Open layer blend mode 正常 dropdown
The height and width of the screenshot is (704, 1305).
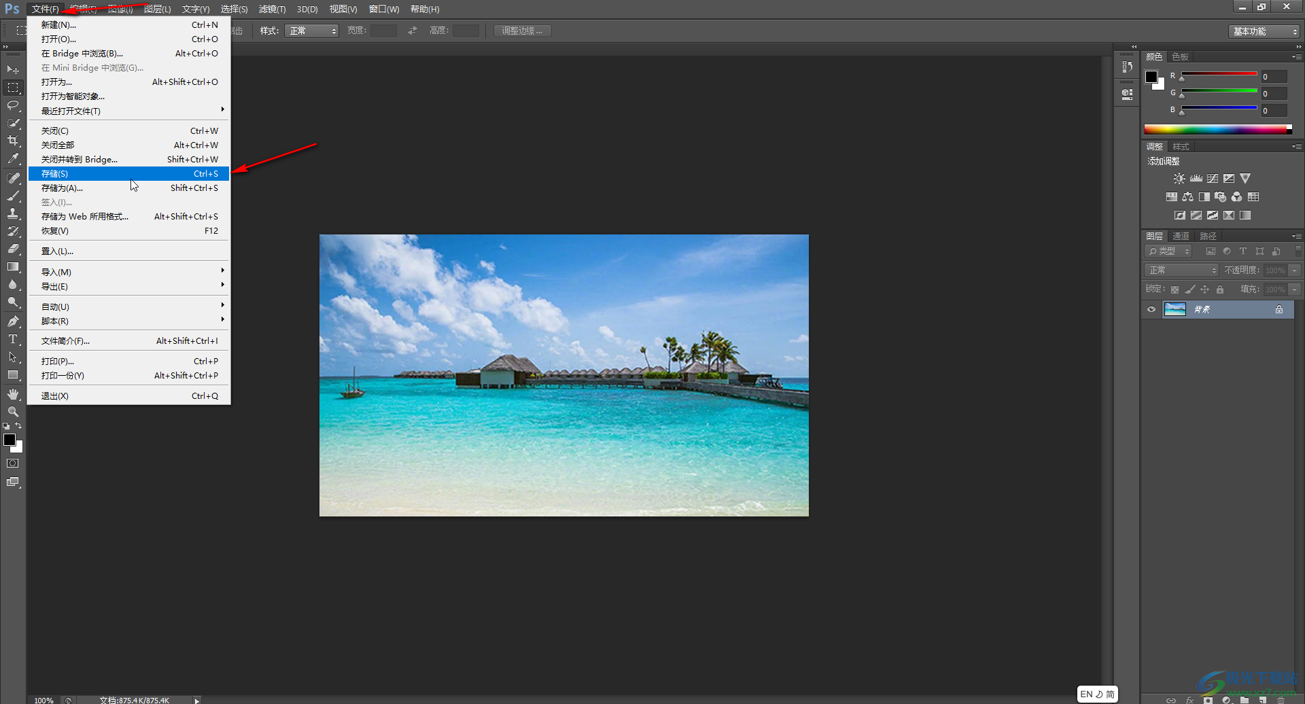(1182, 270)
